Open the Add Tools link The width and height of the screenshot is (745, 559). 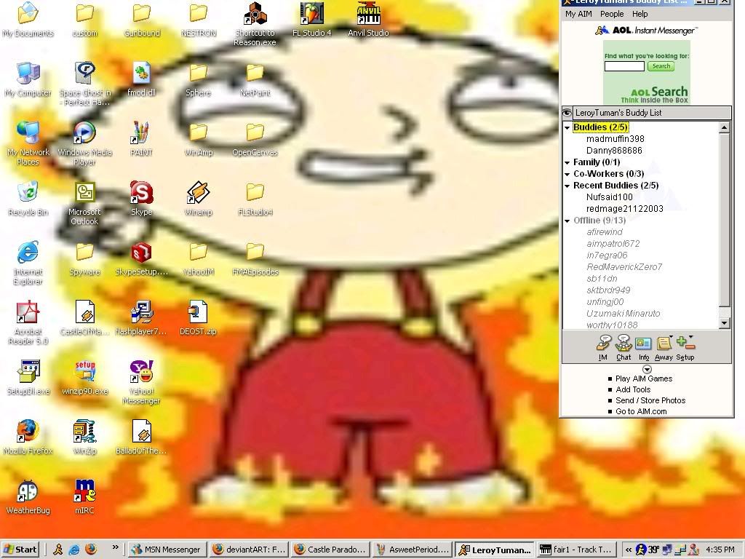click(633, 390)
